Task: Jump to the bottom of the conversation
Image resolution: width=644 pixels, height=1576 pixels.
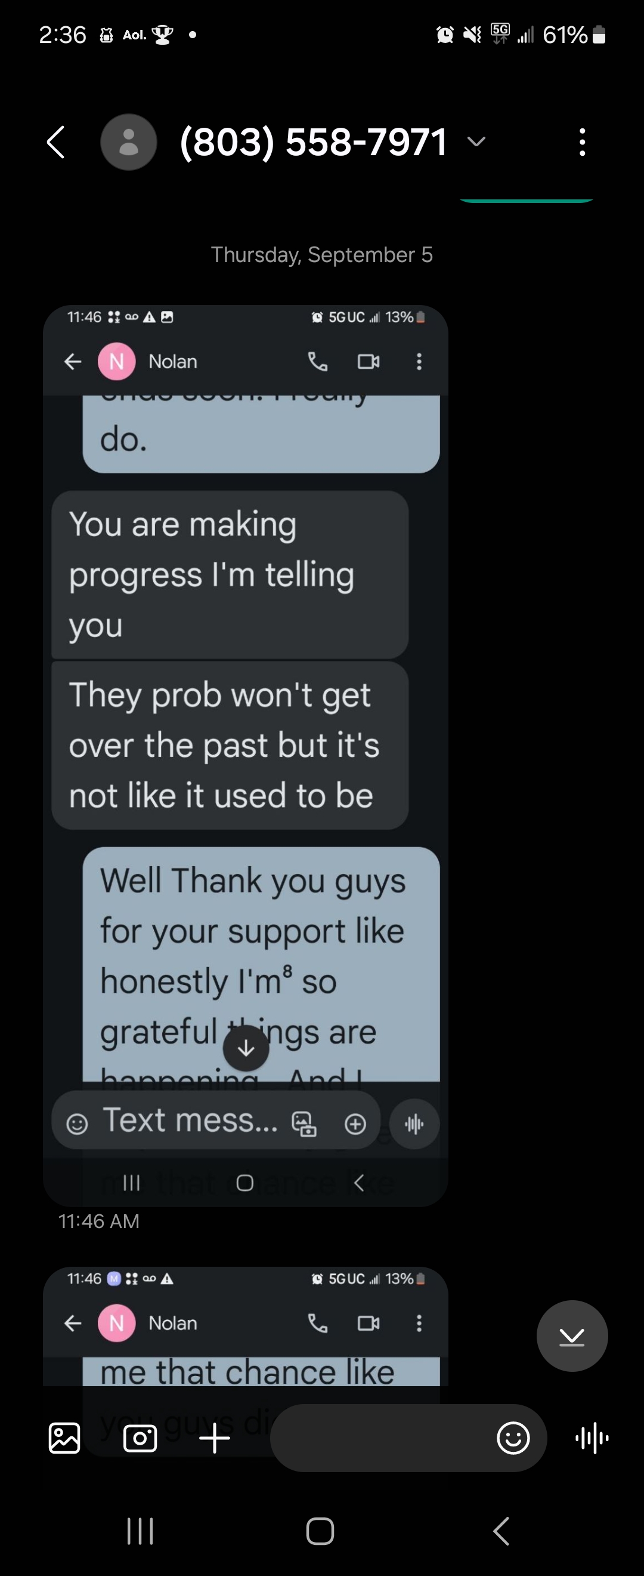Action: (x=571, y=1335)
